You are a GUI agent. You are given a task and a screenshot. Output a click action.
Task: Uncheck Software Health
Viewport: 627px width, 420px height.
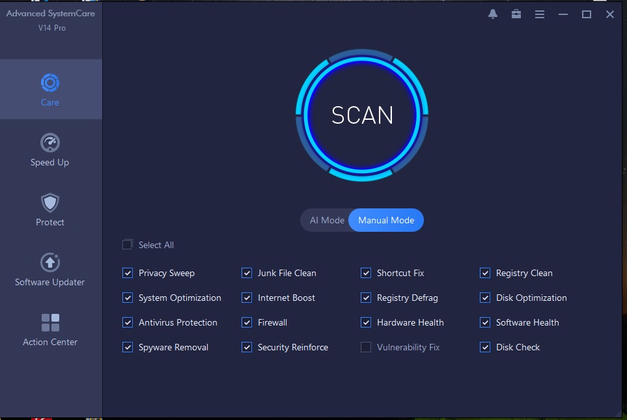[x=485, y=322]
